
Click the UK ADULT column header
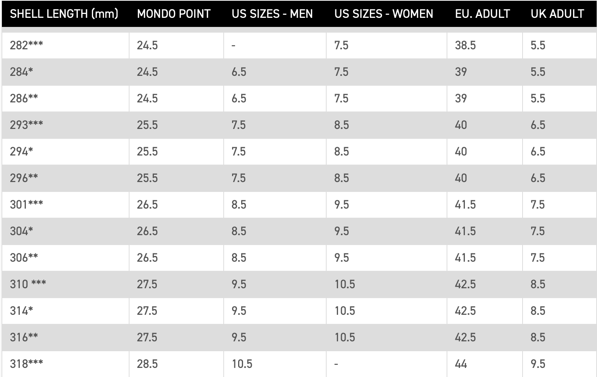557,14
